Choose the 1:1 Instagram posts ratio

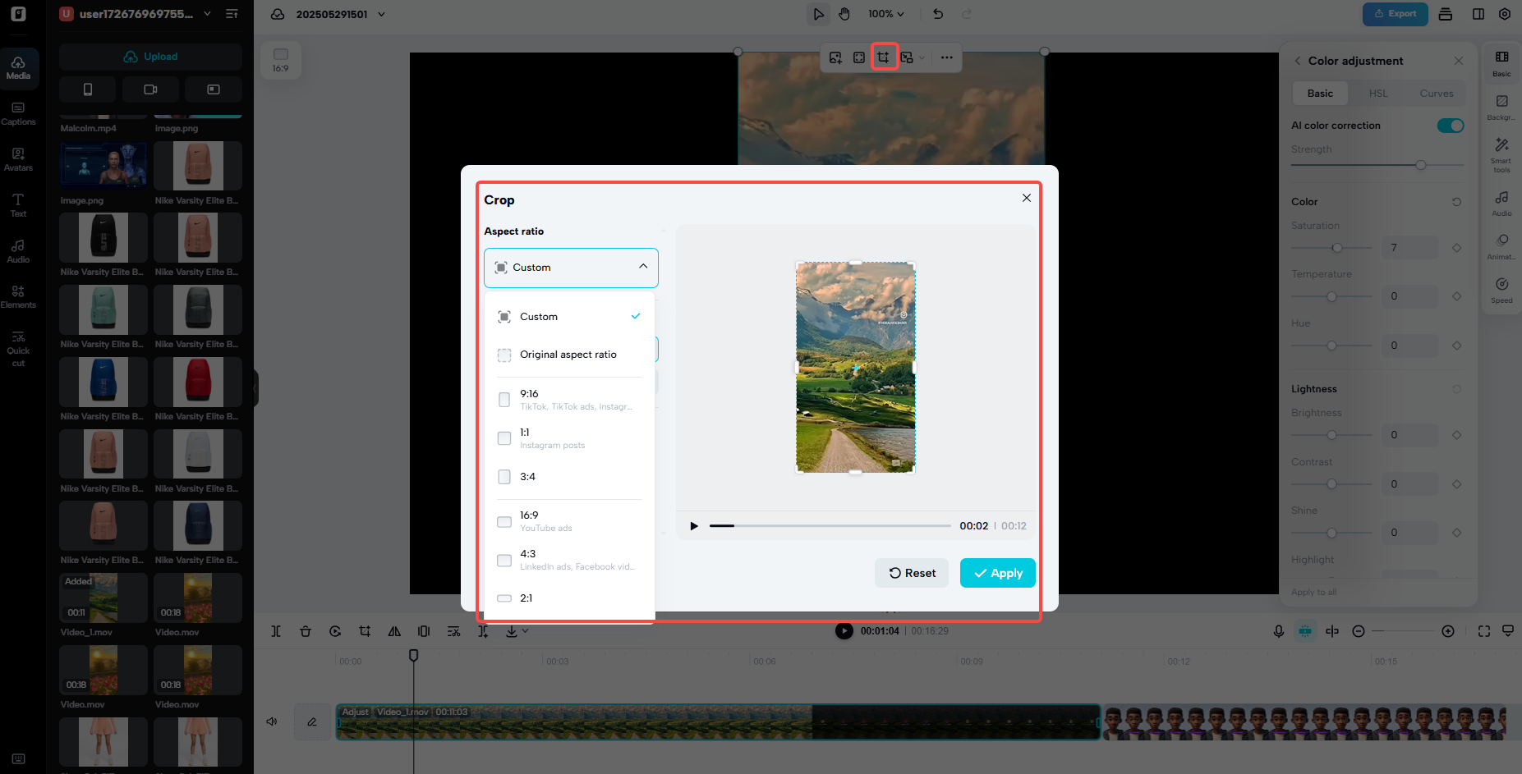[x=569, y=438]
